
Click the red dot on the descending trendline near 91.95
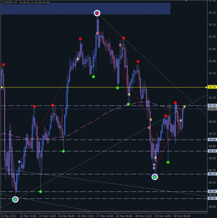tap(124, 38)
